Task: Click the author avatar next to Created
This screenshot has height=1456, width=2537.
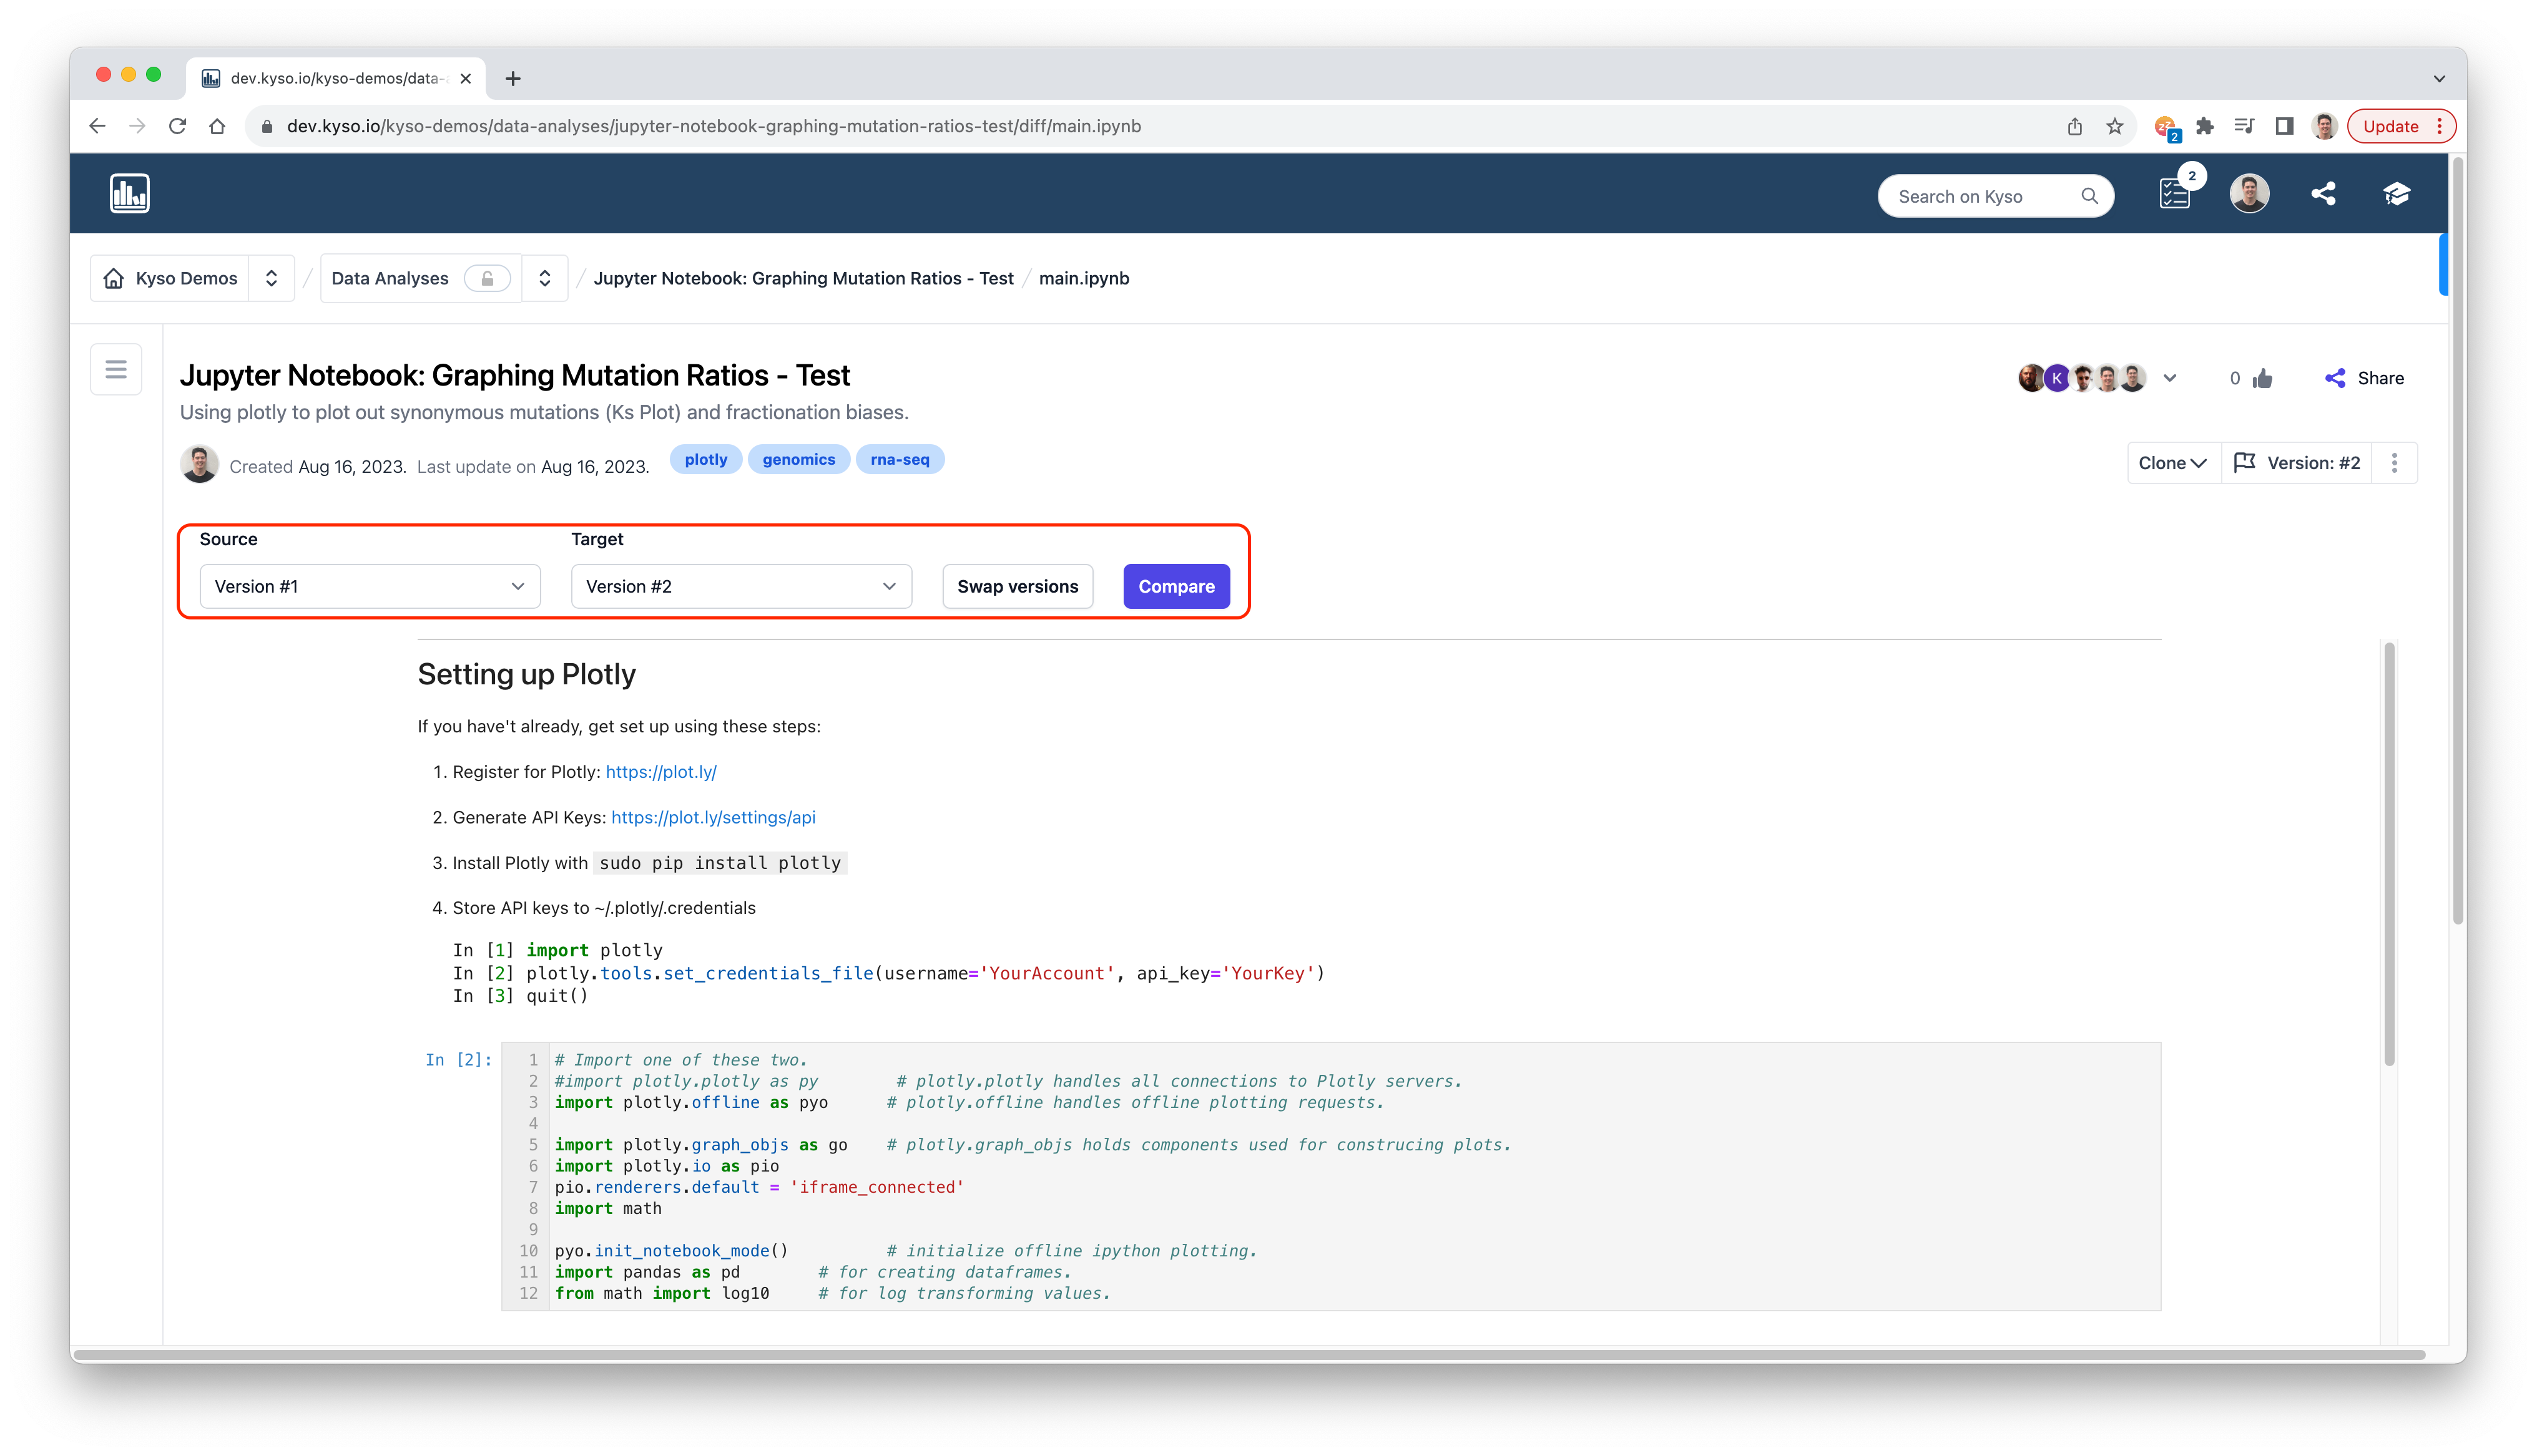Action: [x=199, y=464]
